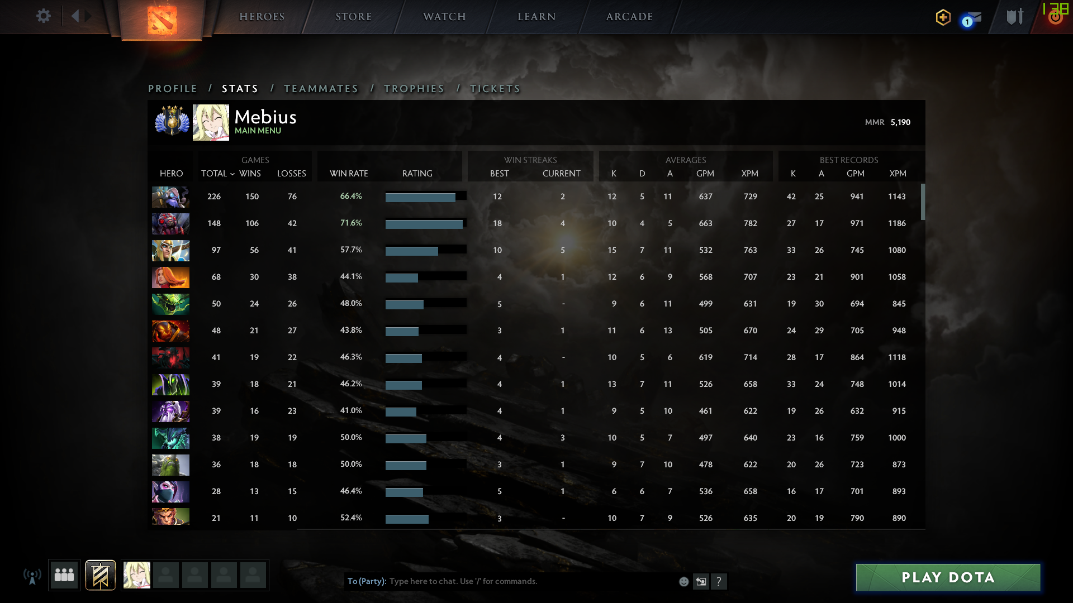
Task: Switch to the TEAMMATES tab
Action: [x=321, y=89]
